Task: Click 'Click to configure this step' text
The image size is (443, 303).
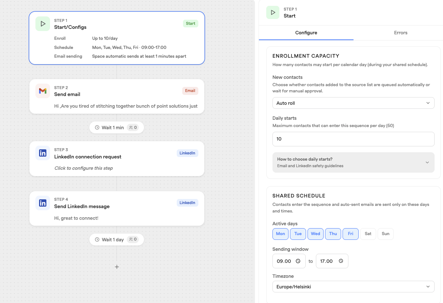Action: pyautogui.click(x=84, y=168)
